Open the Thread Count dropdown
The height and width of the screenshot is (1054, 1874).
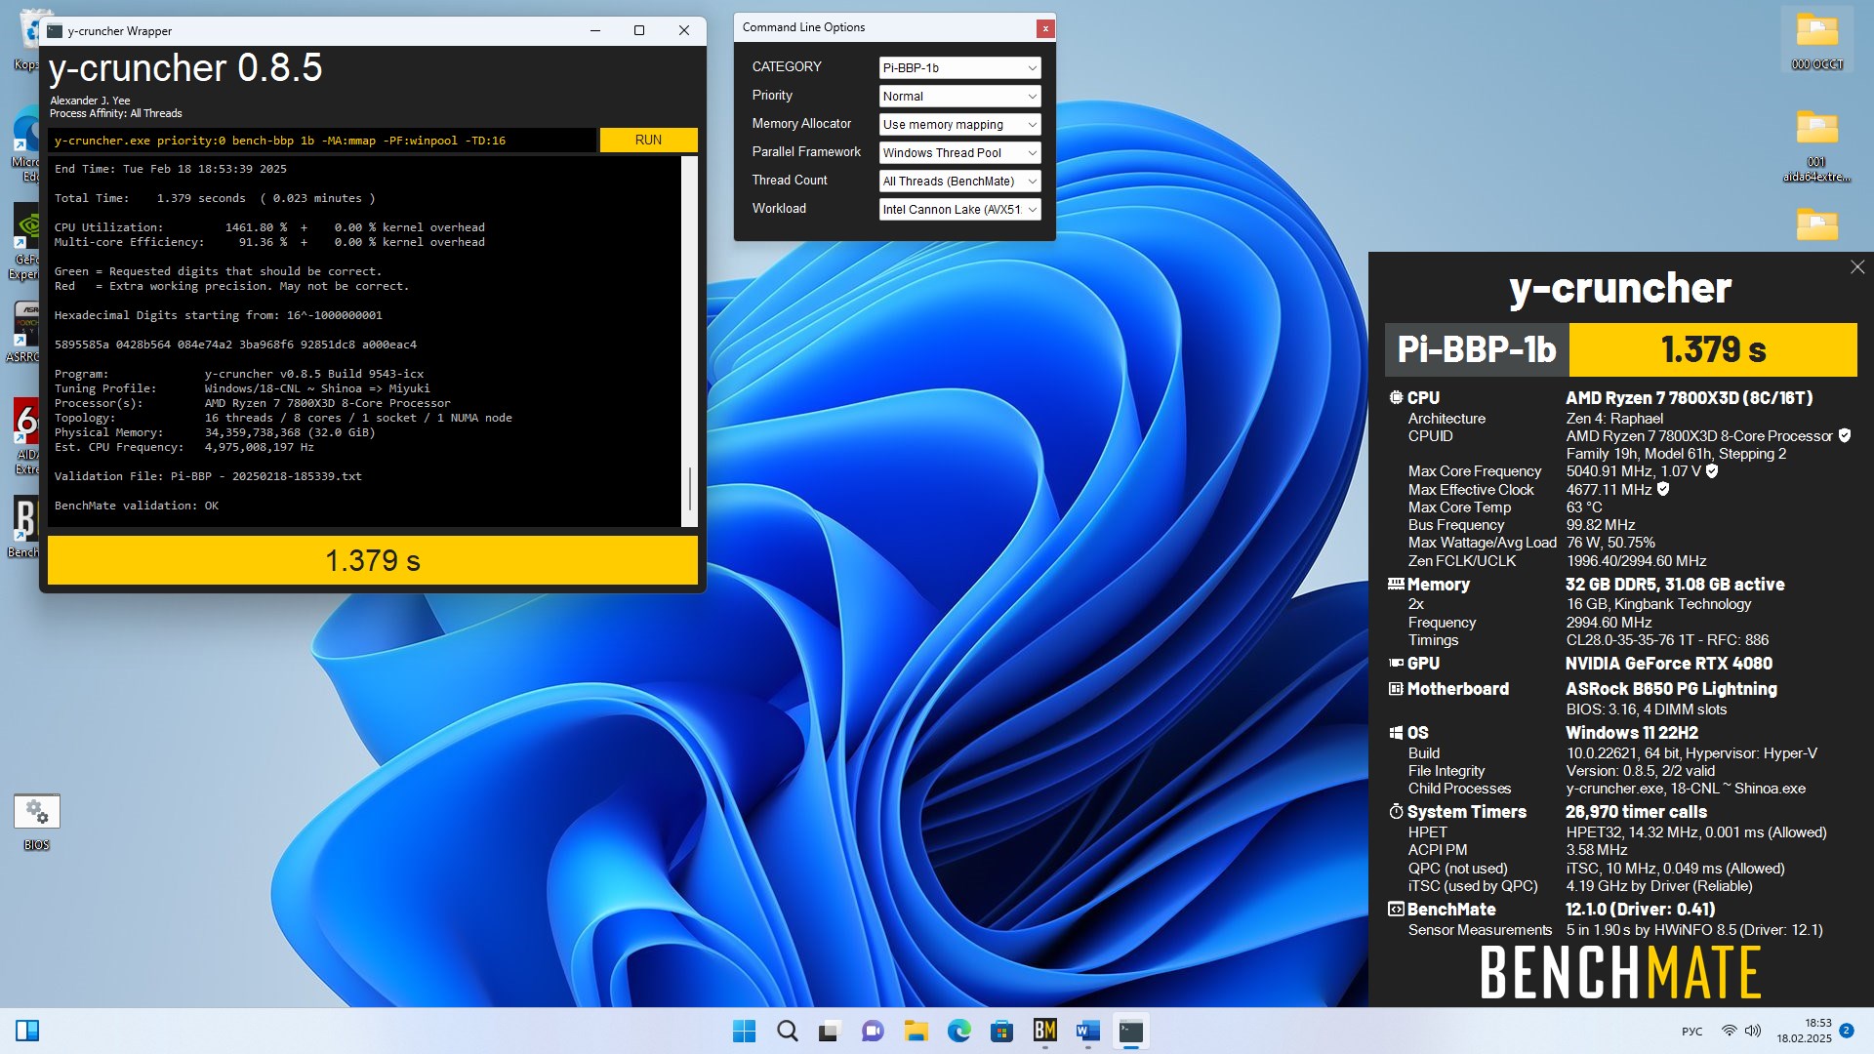coord(959,181)
